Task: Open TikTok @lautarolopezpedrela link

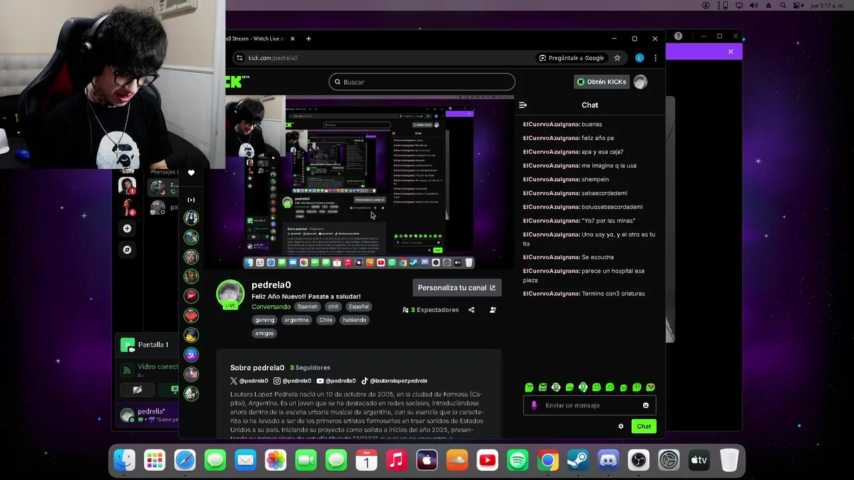Action: 394,381
